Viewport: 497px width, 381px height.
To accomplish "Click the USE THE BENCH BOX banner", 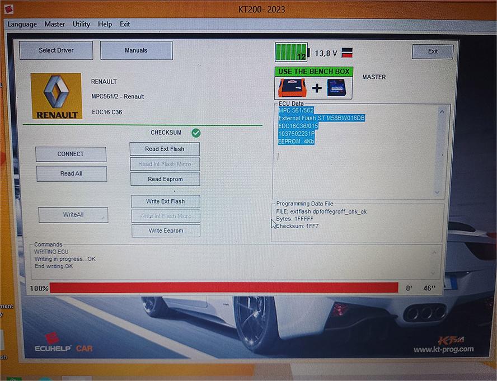I will 314,72.
